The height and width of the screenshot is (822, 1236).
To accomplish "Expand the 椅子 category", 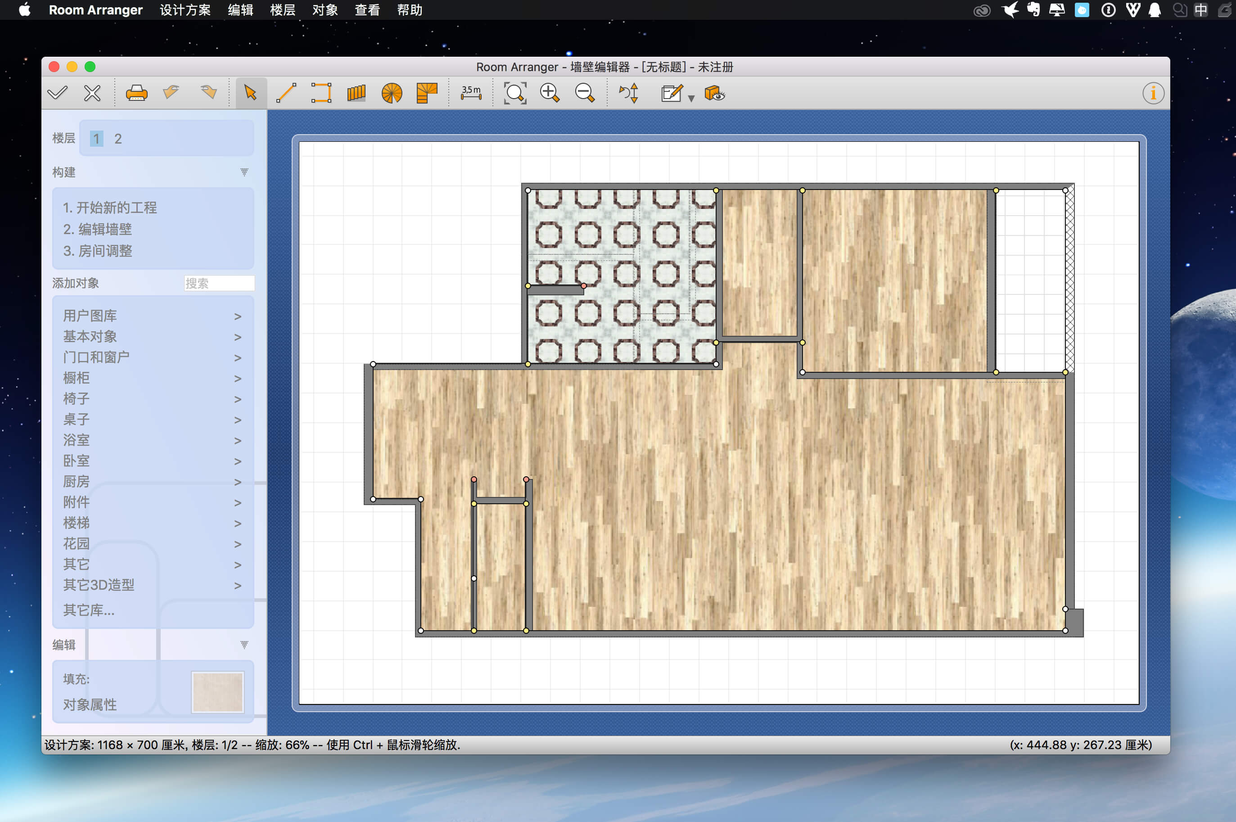I will (x=153, y=398).
